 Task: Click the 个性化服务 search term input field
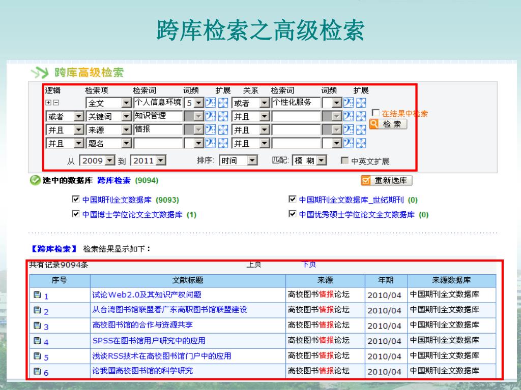point(296,103)
